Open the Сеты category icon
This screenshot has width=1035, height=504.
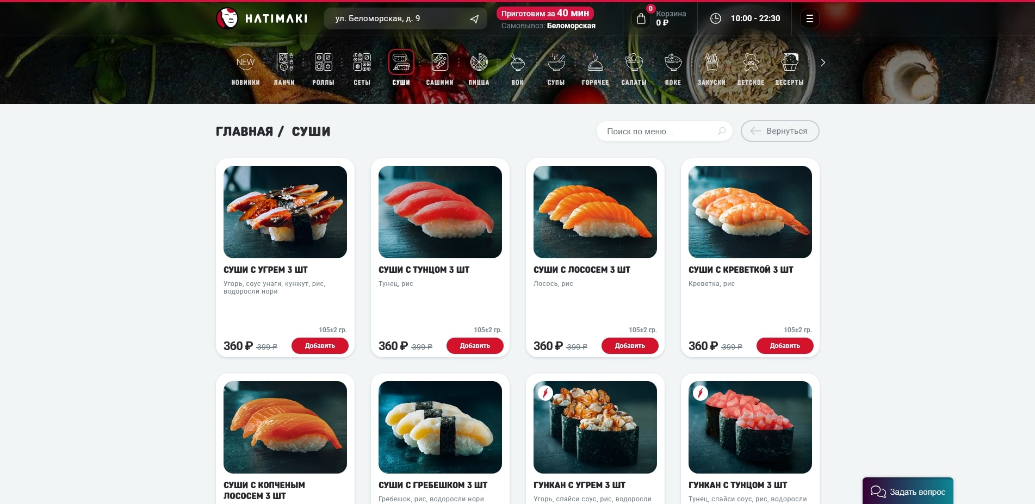coord(362,63)
